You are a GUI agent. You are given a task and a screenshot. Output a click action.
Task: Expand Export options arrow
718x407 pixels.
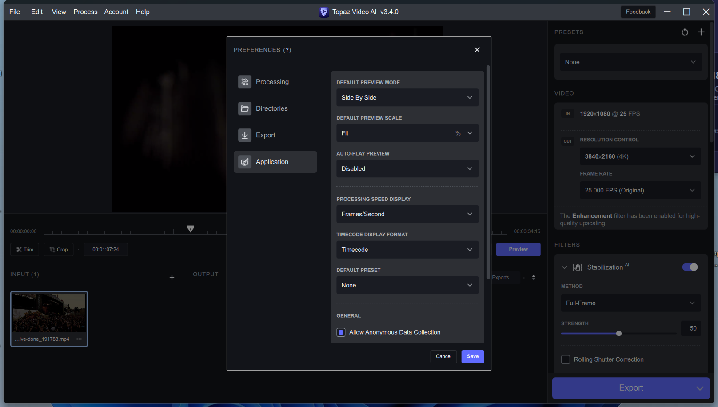point(700,388)
